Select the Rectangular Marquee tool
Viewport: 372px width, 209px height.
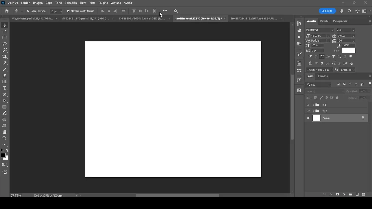[x=4, y=38]
